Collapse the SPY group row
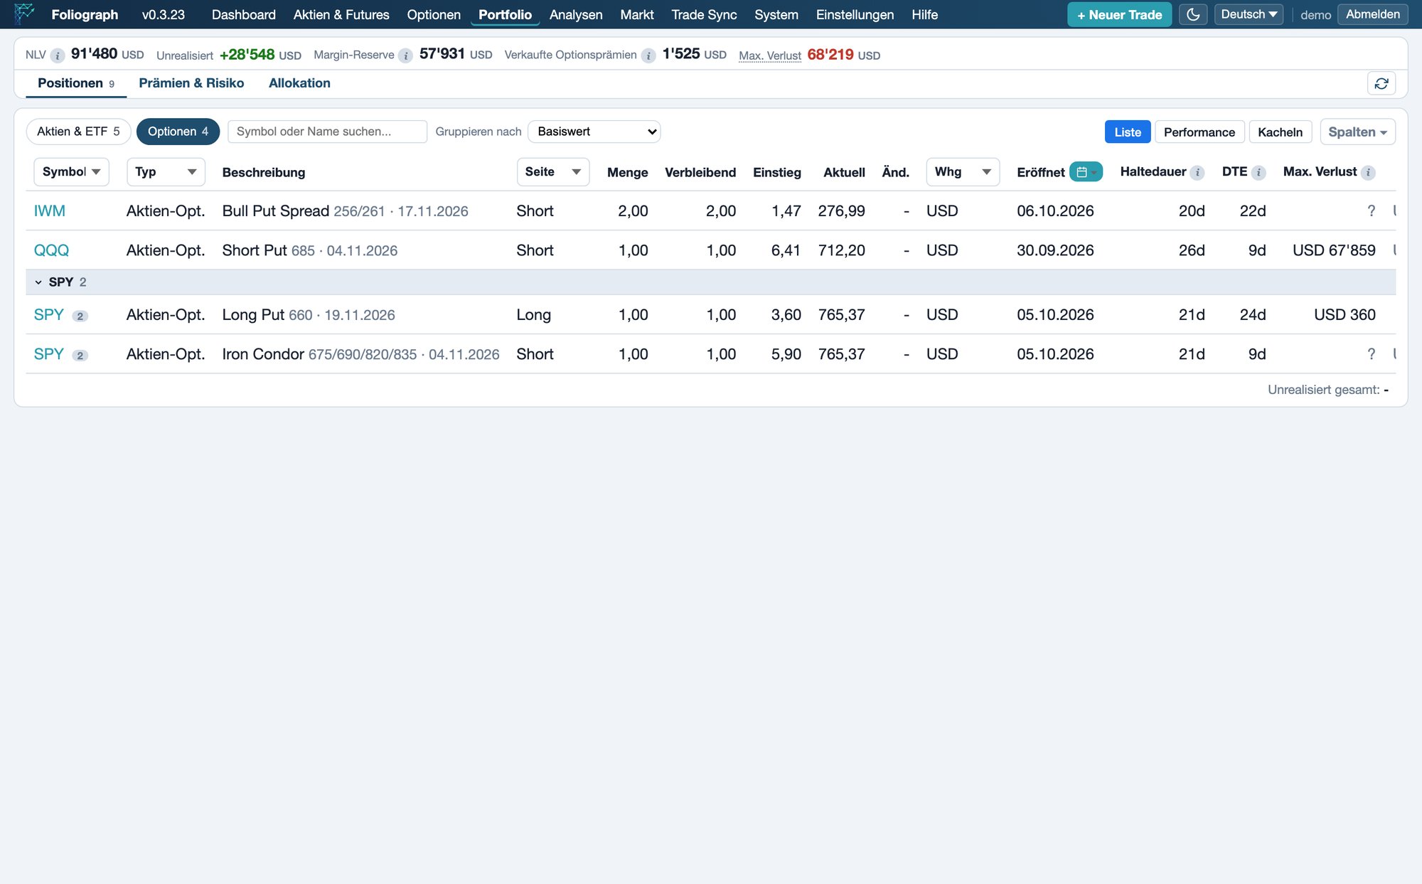Viewport: 1422px width, 884px height. (x=38, y=282)
